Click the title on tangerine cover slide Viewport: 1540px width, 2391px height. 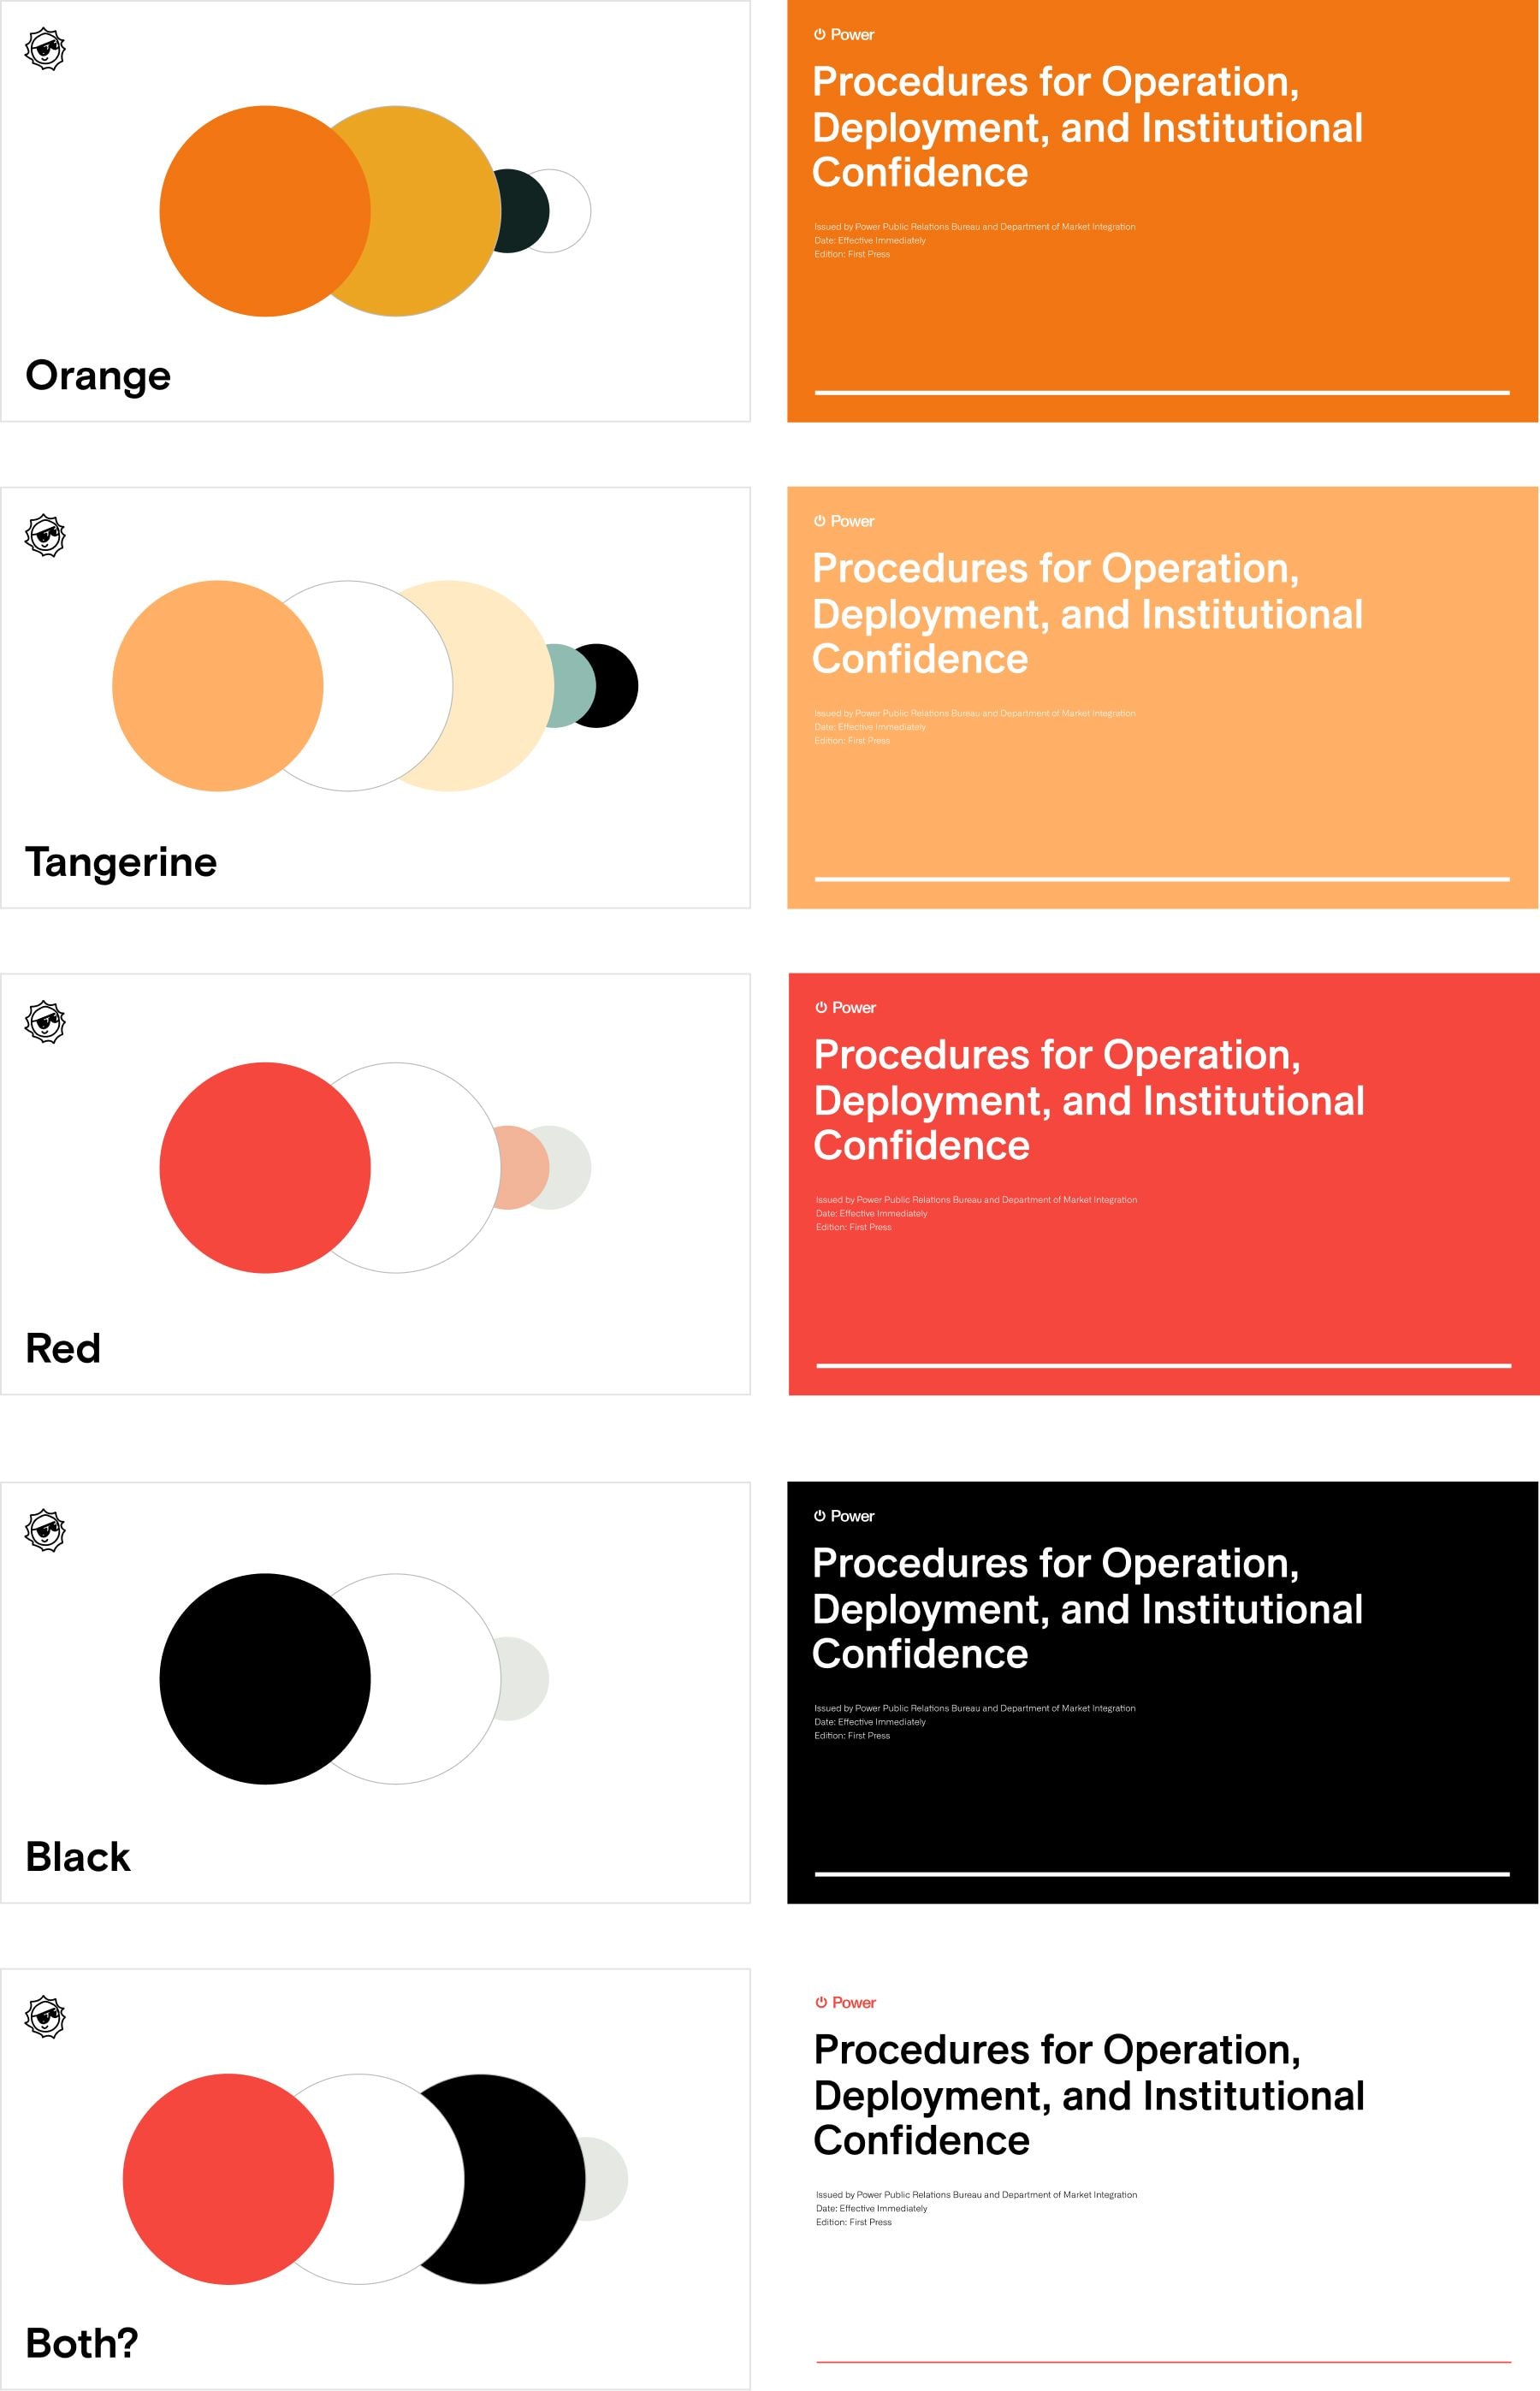point(1087,613)
